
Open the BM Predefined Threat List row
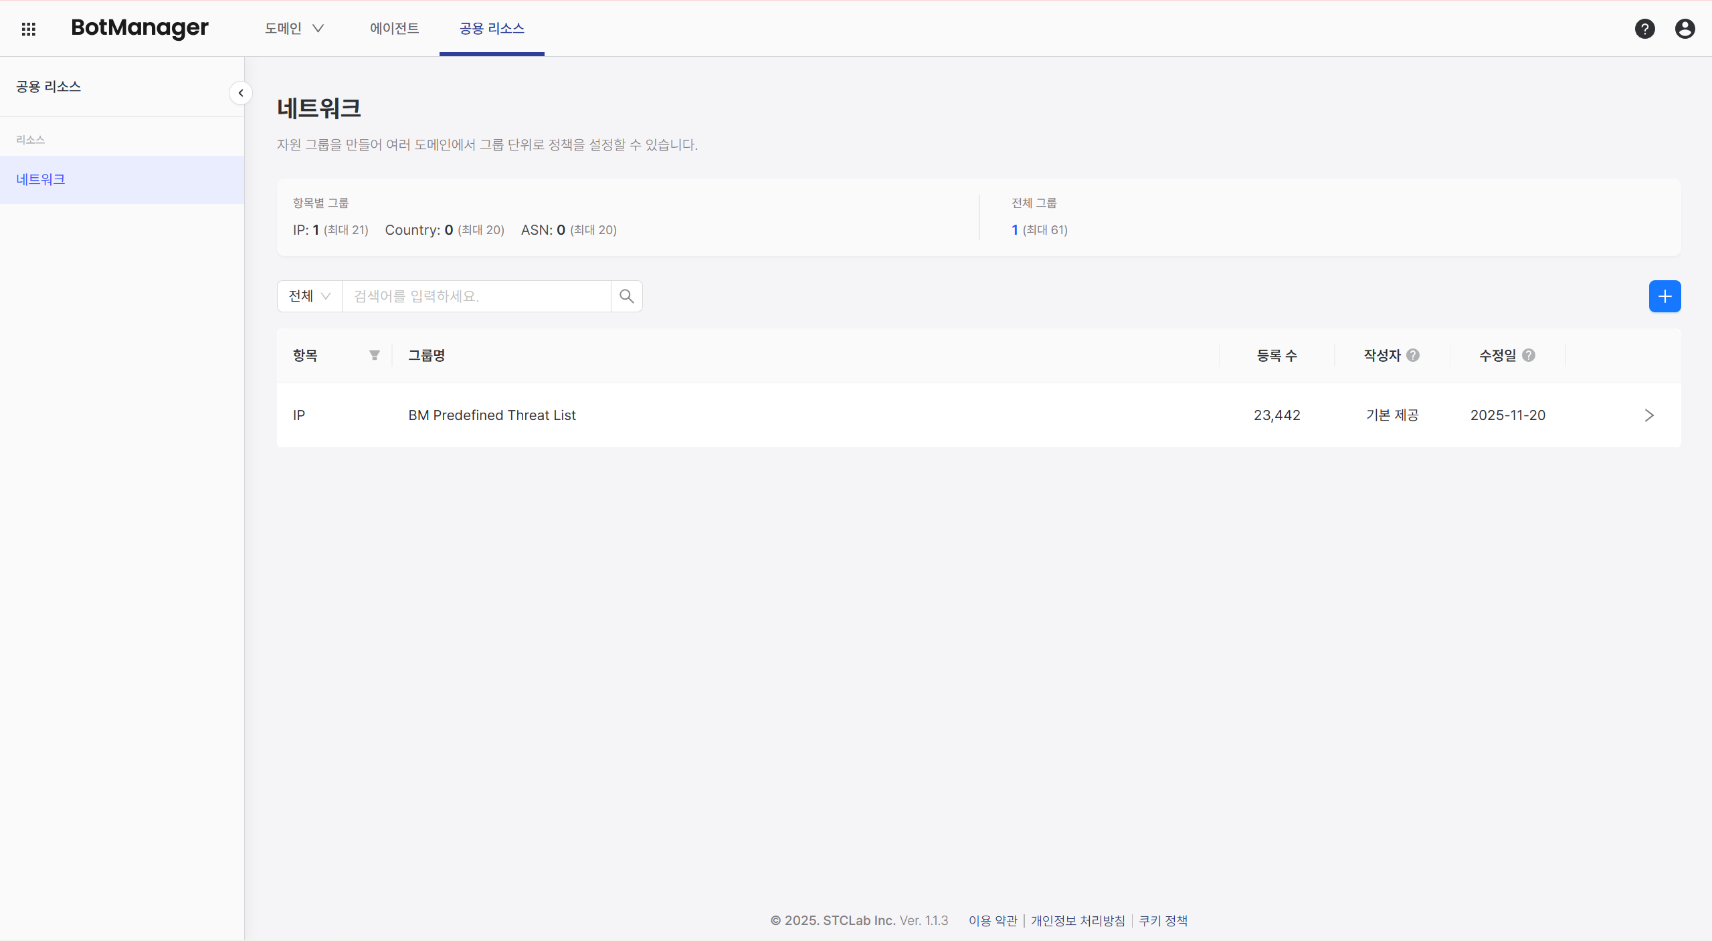tap(492, 415)
